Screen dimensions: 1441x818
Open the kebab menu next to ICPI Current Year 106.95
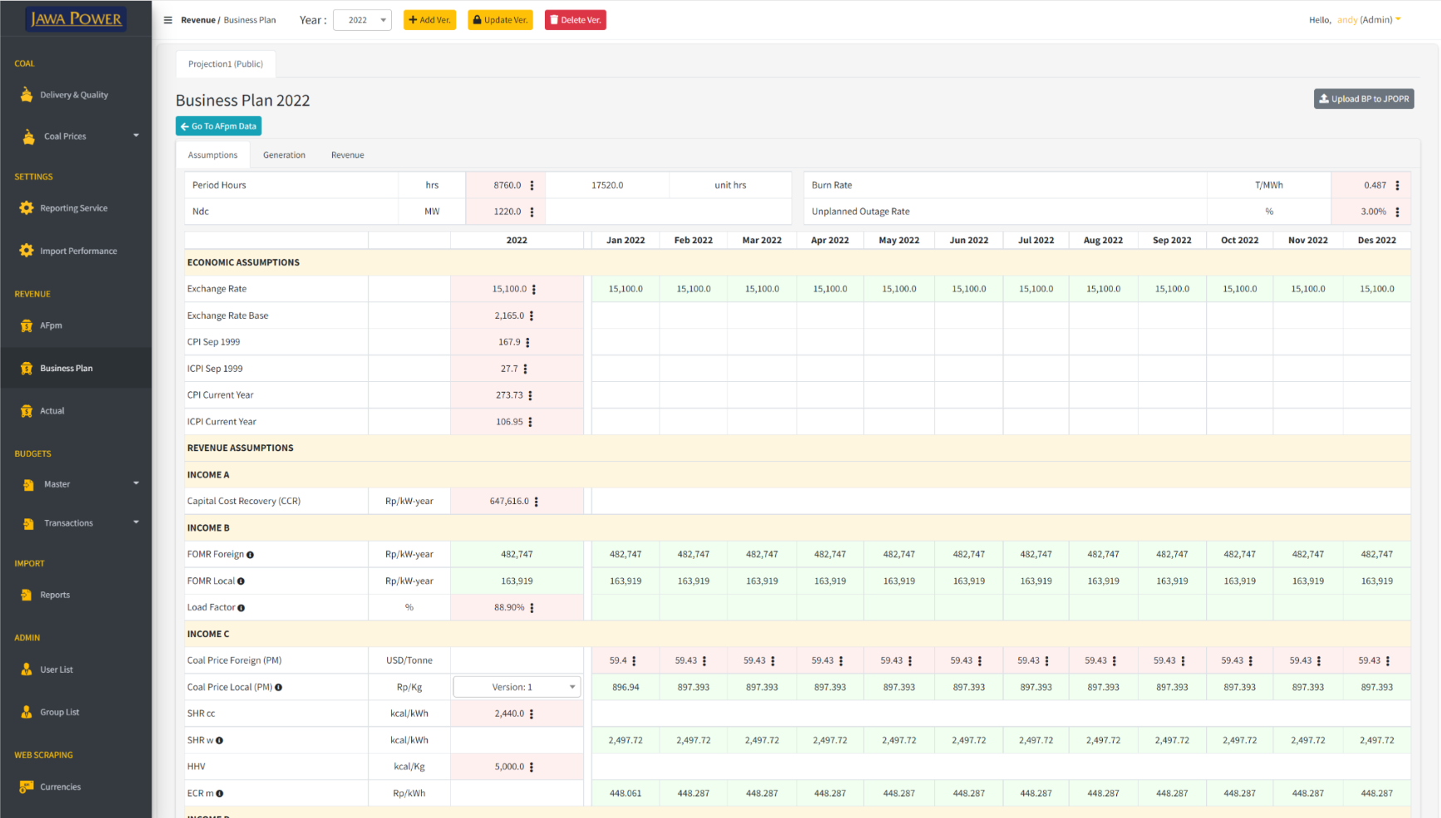click(x=530, y=422)
